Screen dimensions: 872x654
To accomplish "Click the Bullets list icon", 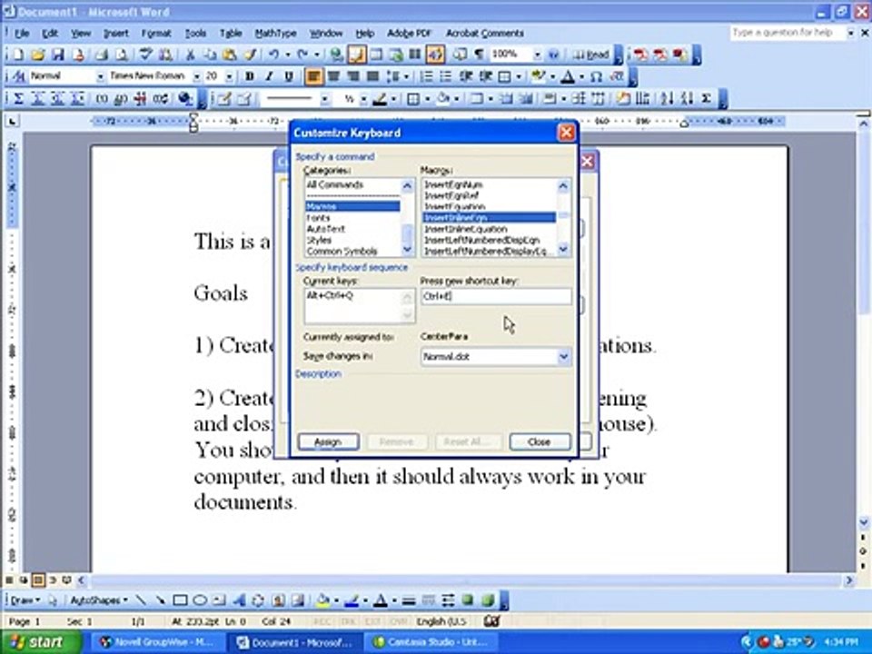I will (x=445, y=76).
